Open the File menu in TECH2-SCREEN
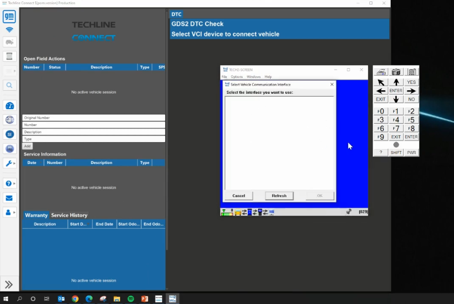Screen dimensions: 454x304 tap(225, 77)
